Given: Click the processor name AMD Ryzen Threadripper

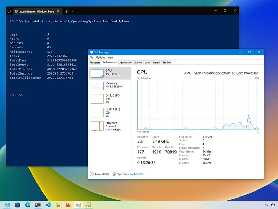Looking at the screenshot, I should [221, 73].
